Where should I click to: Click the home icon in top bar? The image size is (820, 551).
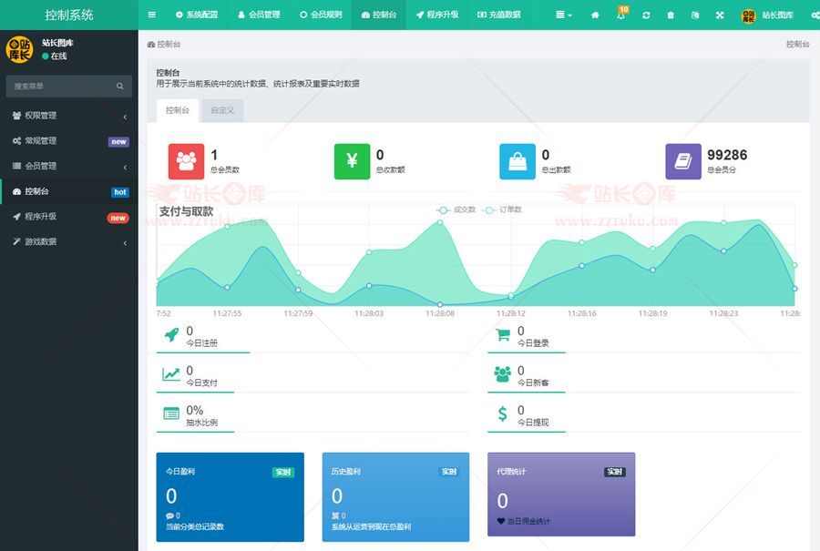tap(595, 15)
